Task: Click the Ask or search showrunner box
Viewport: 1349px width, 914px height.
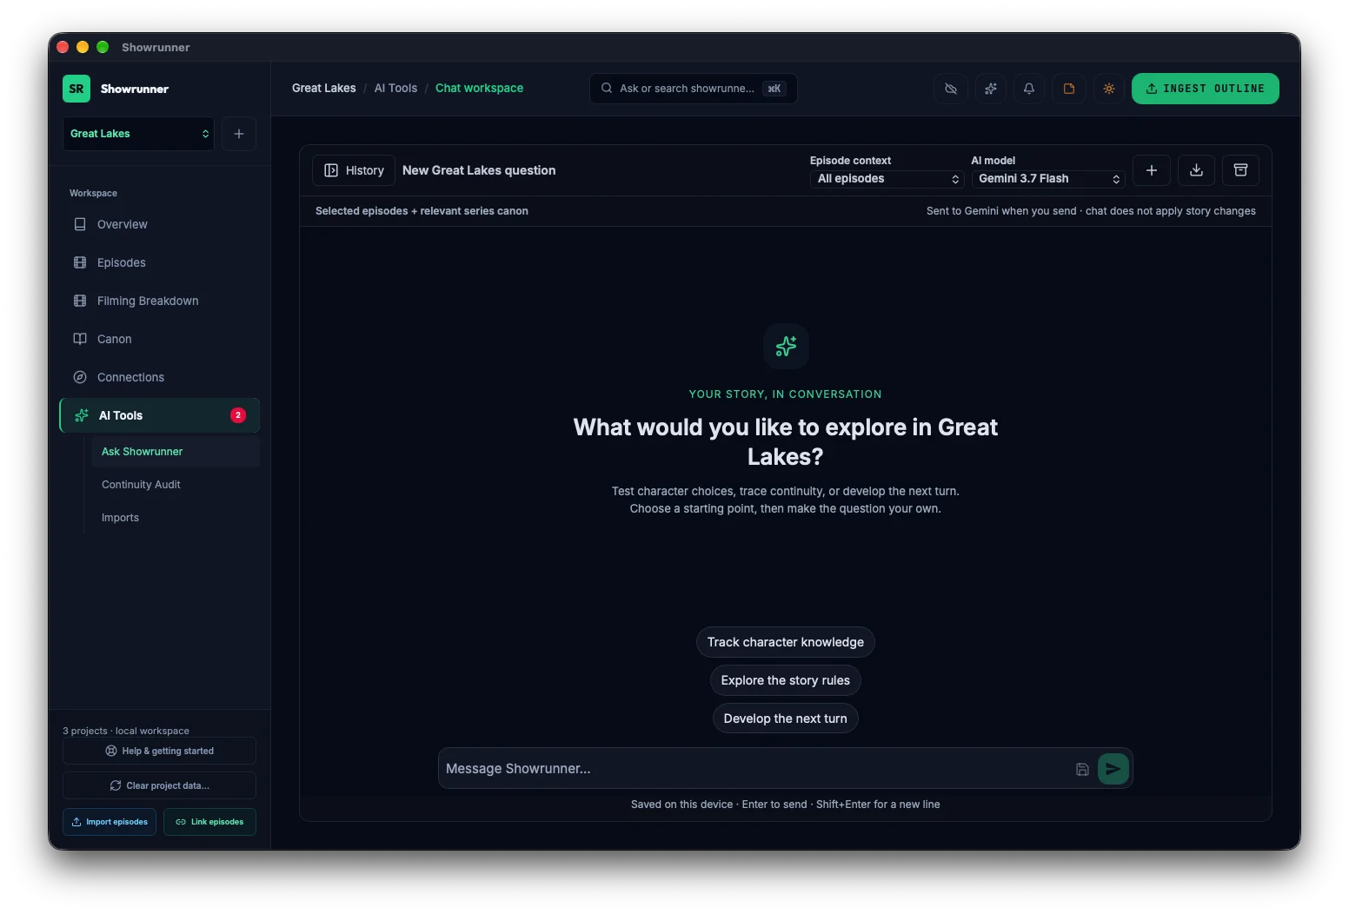Action: (x=694, y=89)
